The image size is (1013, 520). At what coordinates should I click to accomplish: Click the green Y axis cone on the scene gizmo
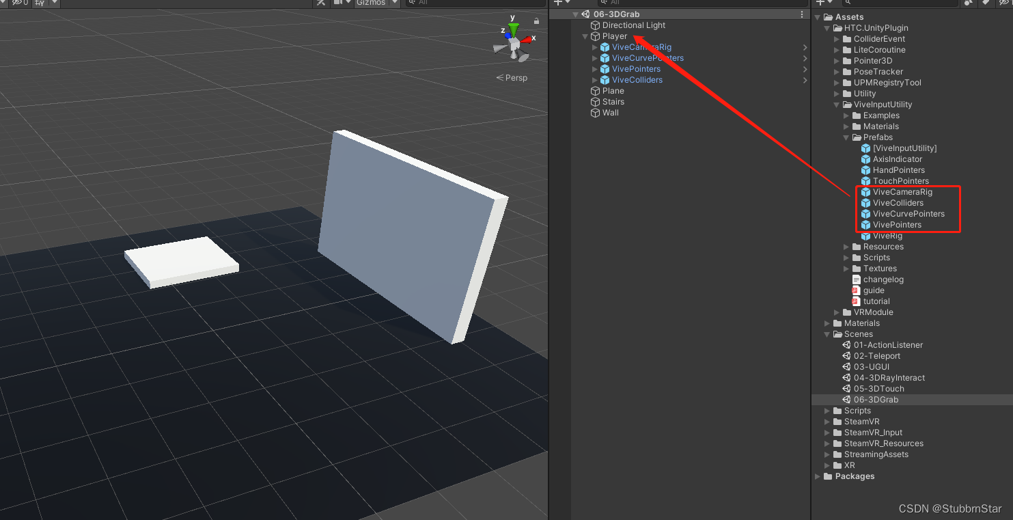point(513,29)
